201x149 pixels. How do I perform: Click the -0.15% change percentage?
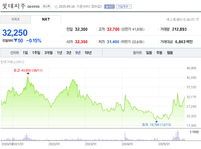point(34,41)
